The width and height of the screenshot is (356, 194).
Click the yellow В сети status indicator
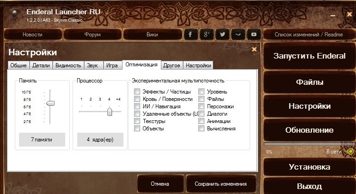pyautogui.click(x=351, y=151)
